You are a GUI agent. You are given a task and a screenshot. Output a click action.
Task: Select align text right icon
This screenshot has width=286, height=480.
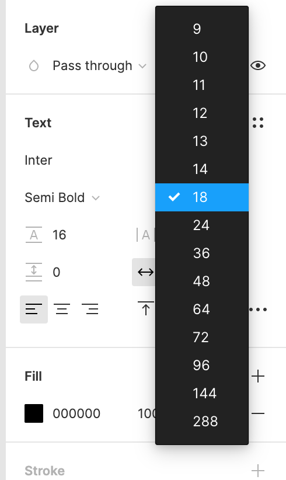click(x=90, y=309)
